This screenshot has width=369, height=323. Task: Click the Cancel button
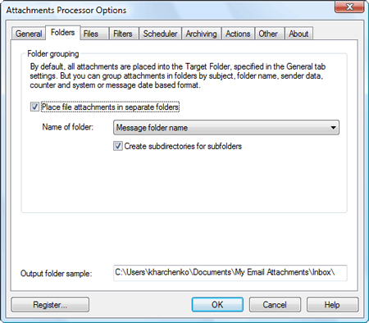pos(275,305)
